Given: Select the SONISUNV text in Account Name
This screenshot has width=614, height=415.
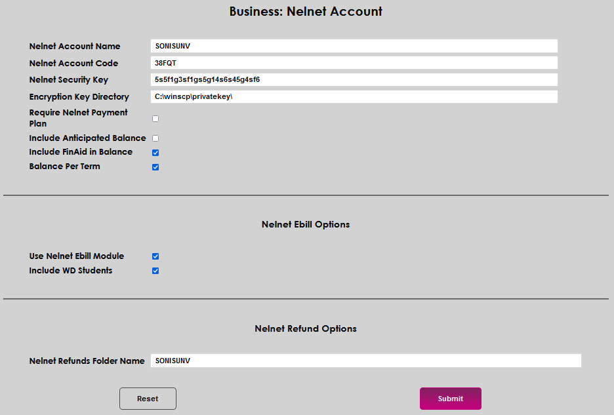Looking at the screenshot, I should tap(171, 46).
